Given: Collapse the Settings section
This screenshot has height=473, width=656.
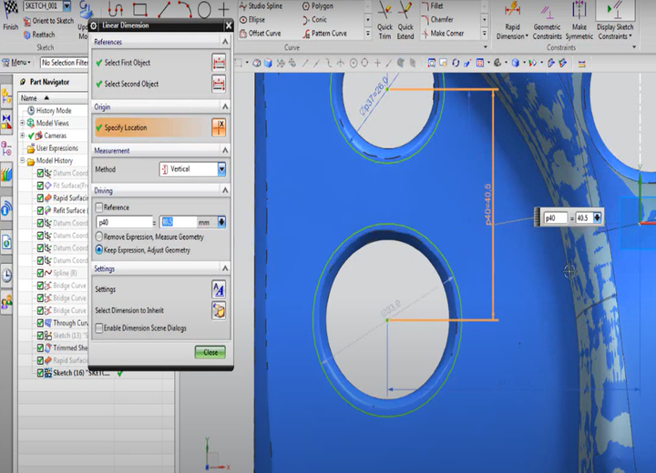Looking at the screenshot, I should click(225, 268).
